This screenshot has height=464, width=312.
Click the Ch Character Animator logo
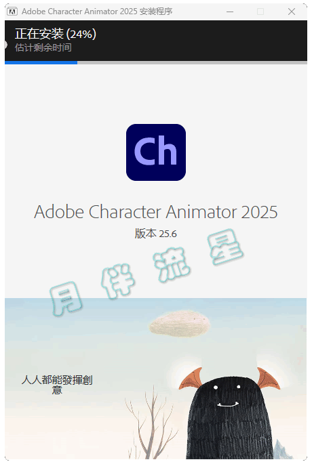[156, 152]
